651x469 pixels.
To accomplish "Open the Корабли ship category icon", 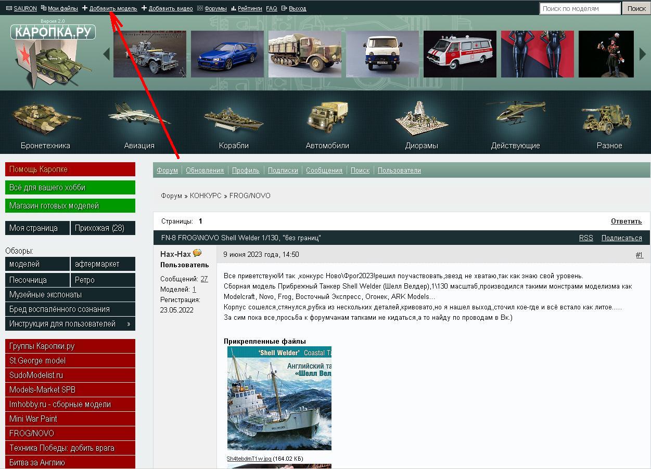I will (x=234, y=118).
